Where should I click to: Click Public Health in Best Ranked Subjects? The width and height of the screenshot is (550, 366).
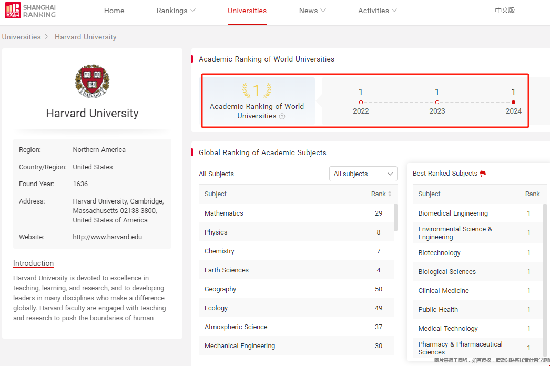(x=477, y=310)
